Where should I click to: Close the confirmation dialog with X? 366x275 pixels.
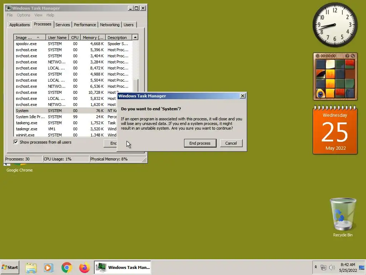pos(243,96)
